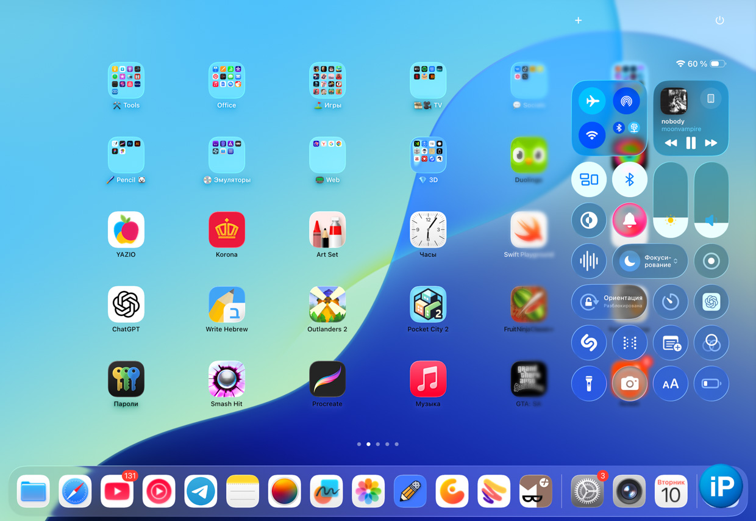Screen dimensions: 756x521
Task: Toggle Low Power Mode battery control
Action: 711,384
